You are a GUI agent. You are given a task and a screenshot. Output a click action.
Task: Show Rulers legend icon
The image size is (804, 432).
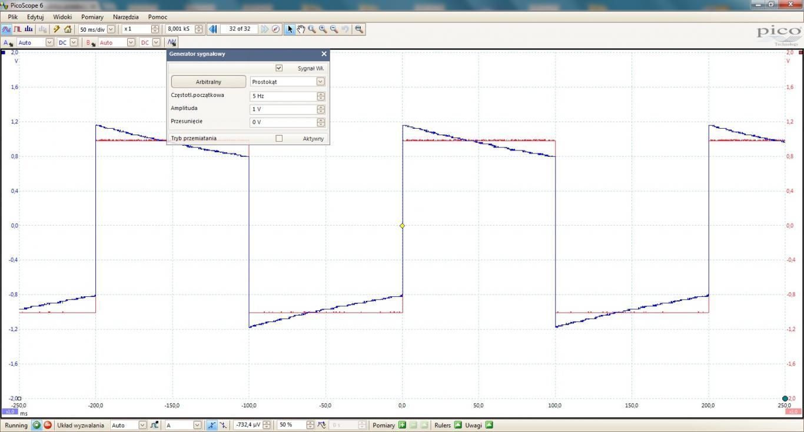458,425
